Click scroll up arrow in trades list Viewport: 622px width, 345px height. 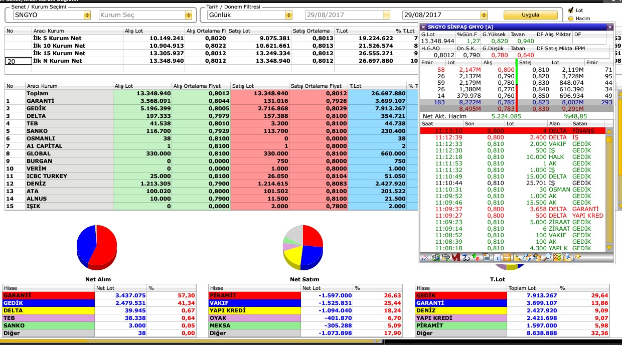point(609,131)
